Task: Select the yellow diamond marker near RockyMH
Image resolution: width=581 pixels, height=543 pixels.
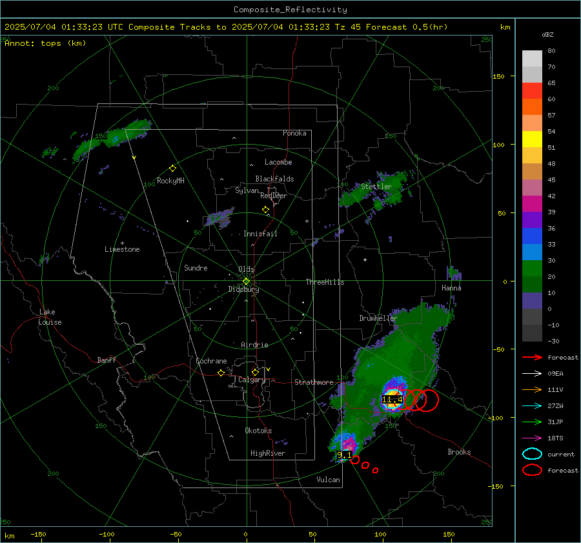Action: pyautogui.click(x=172, y=169)
